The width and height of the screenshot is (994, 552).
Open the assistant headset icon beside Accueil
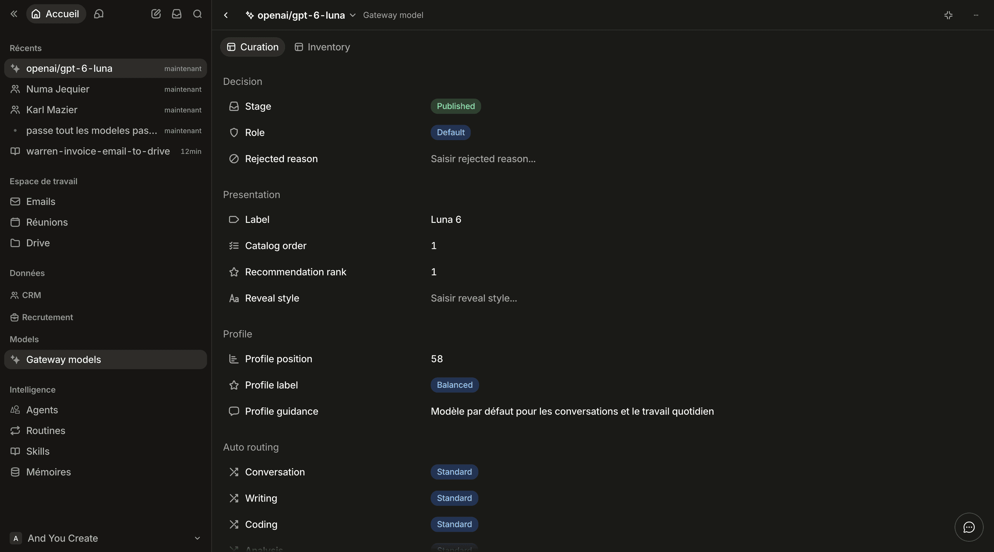tap(99, 14)
